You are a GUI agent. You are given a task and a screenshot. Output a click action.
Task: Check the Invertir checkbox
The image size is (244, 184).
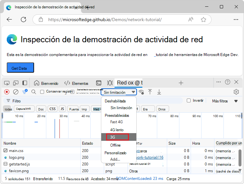pyautogui.click(x=189, y=100)
